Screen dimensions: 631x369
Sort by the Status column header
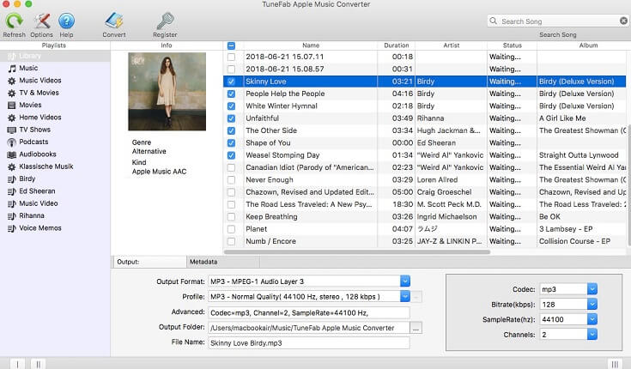click(512, 45)
